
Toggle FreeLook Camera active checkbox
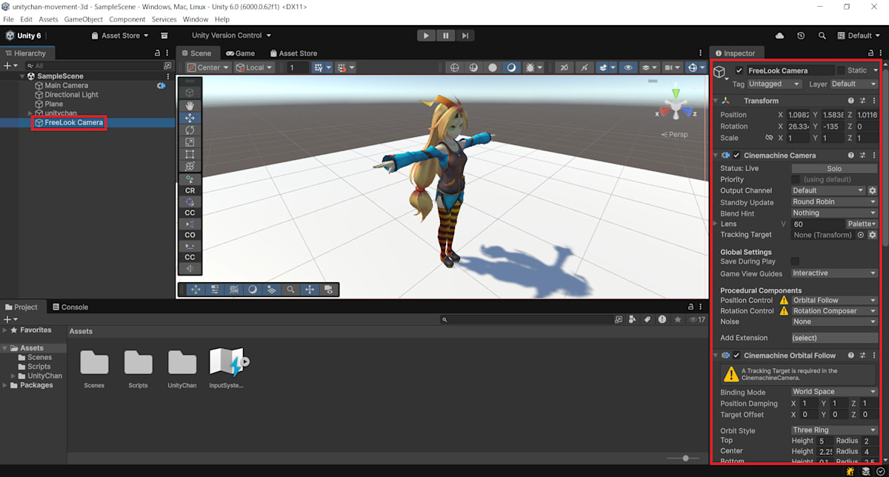[739, 70]
